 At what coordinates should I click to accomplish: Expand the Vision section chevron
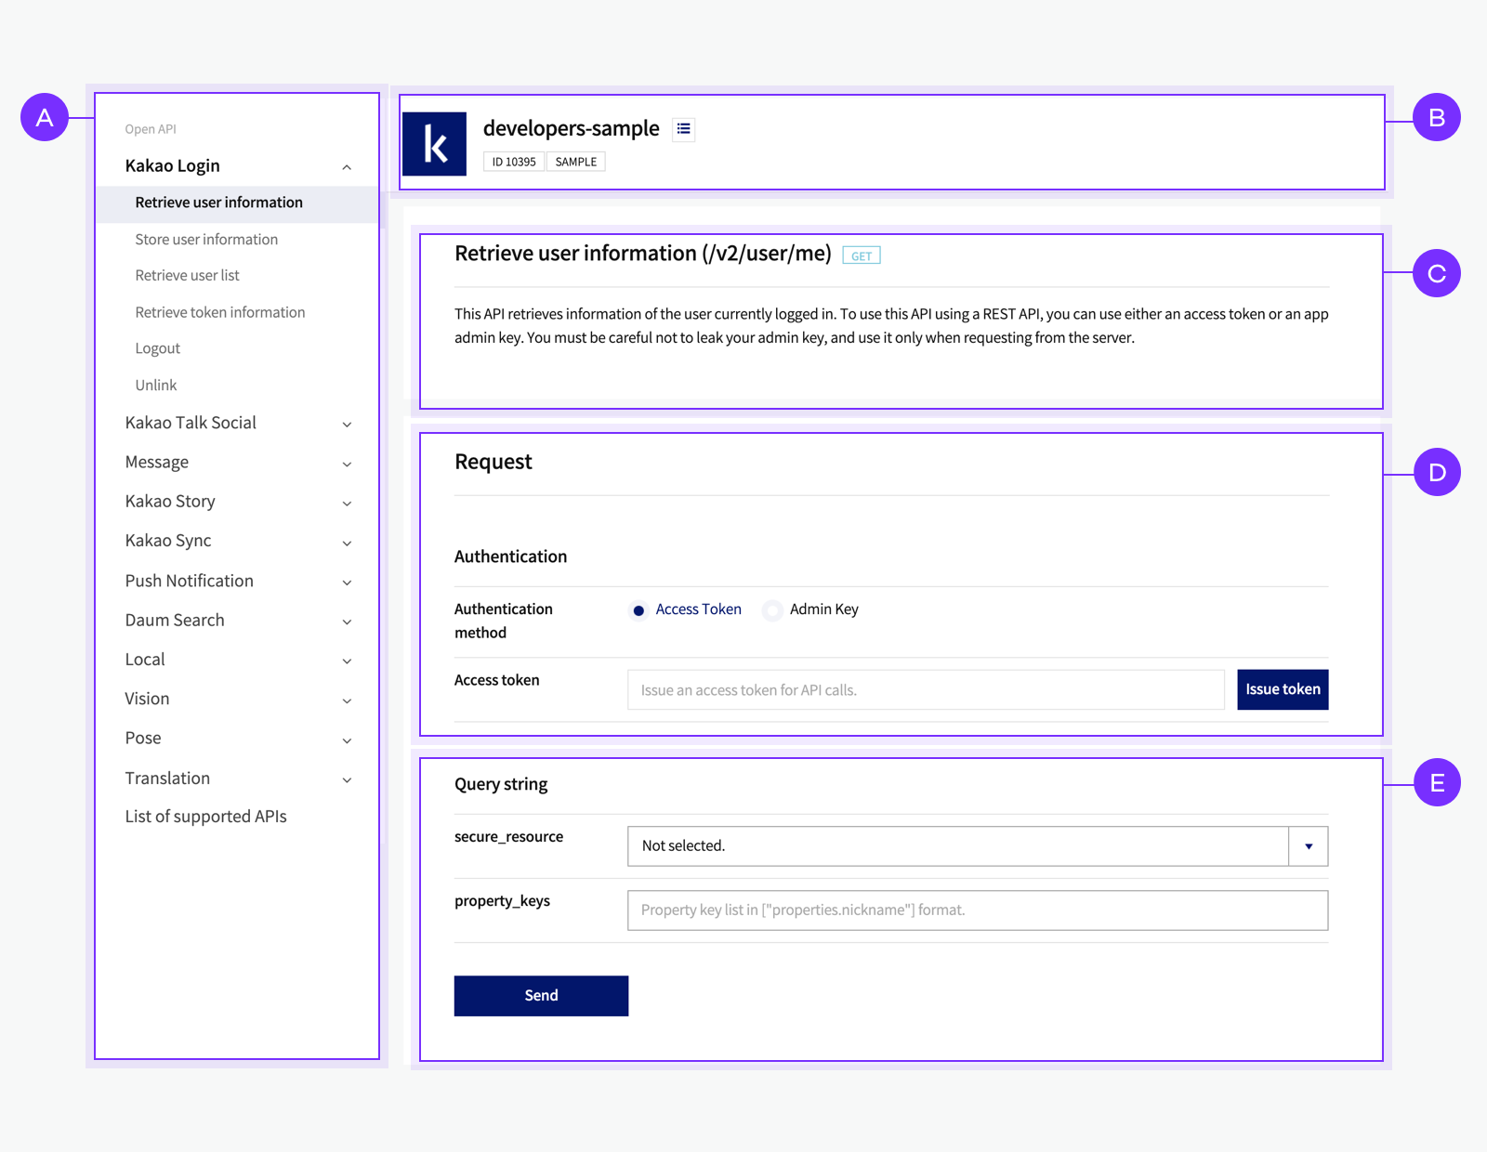point(347,700)
